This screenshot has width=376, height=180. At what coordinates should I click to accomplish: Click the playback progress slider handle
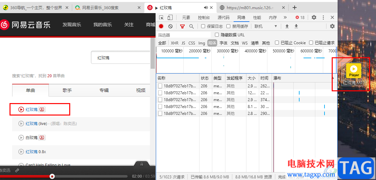(52, 176)
